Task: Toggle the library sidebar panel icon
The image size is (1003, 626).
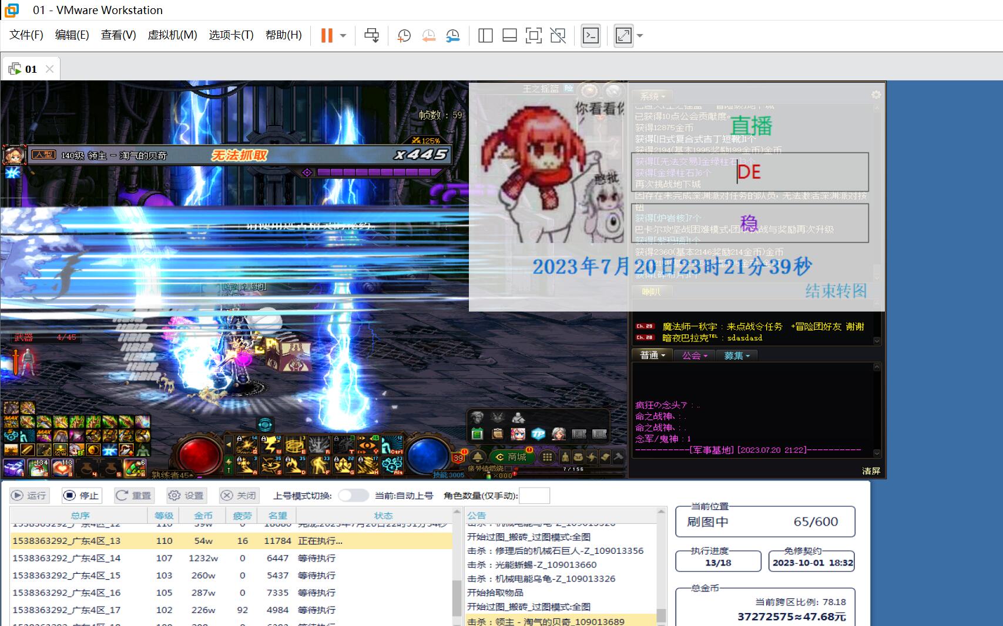Action: click(x=485, y=36)
